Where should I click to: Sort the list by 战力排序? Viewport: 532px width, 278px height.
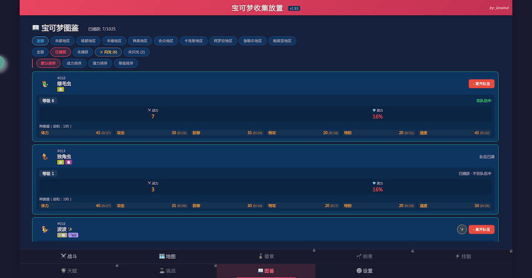[73, 63]
